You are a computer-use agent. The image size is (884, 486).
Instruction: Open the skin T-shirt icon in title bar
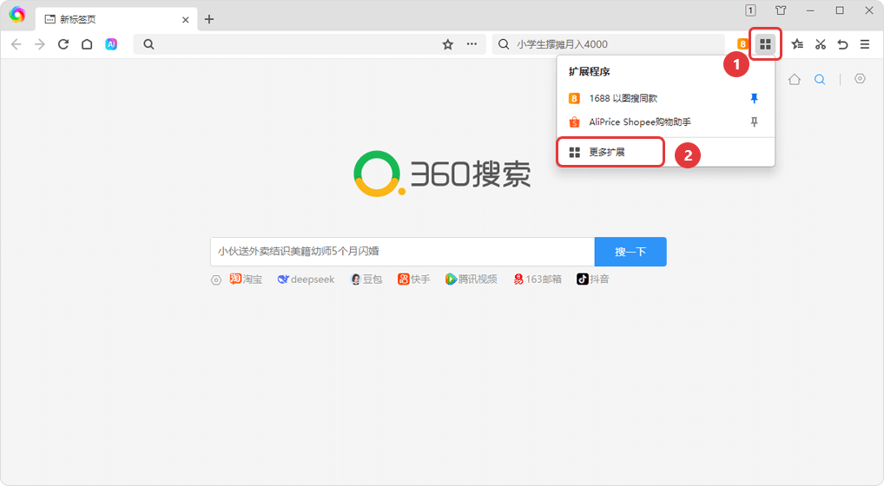tap(781, 10)
